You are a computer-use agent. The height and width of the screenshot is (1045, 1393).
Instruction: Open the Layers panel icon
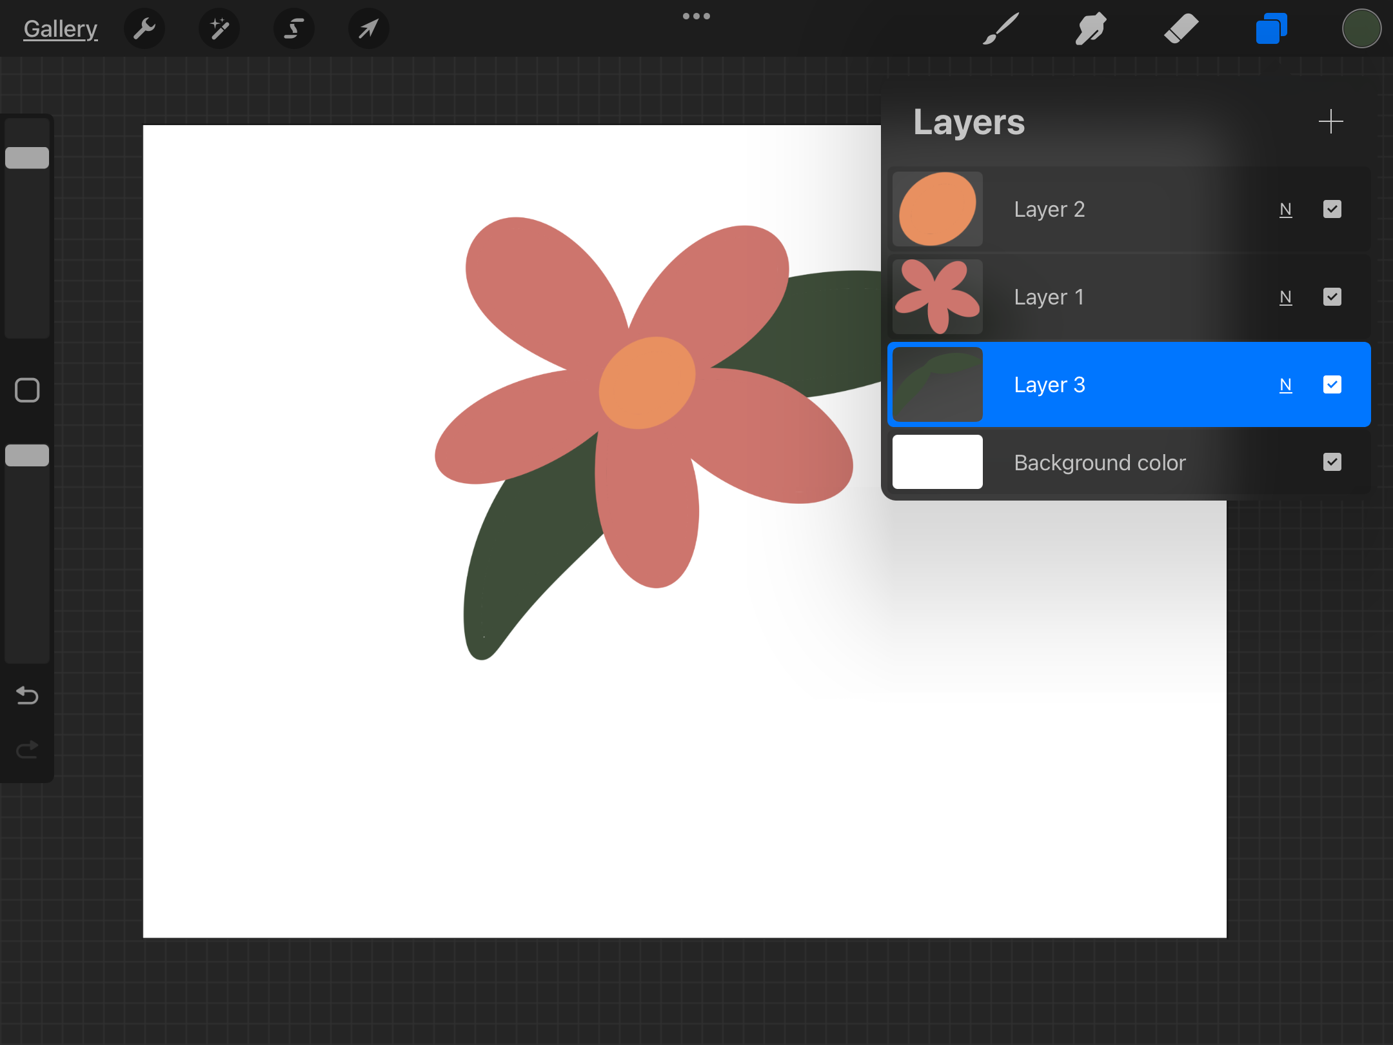click(1269, 28)
